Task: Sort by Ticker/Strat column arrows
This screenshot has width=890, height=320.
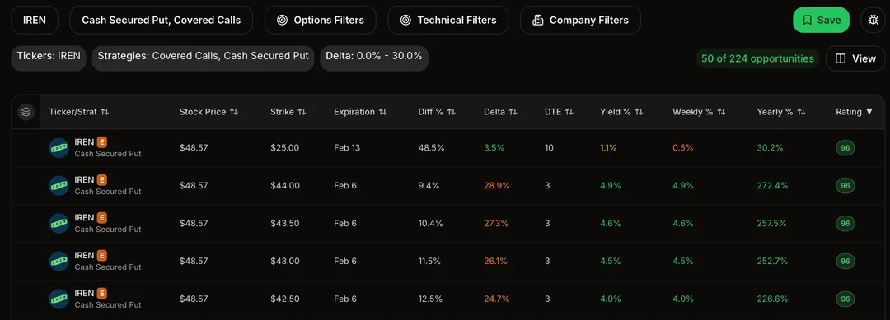Action: (105, 112)
